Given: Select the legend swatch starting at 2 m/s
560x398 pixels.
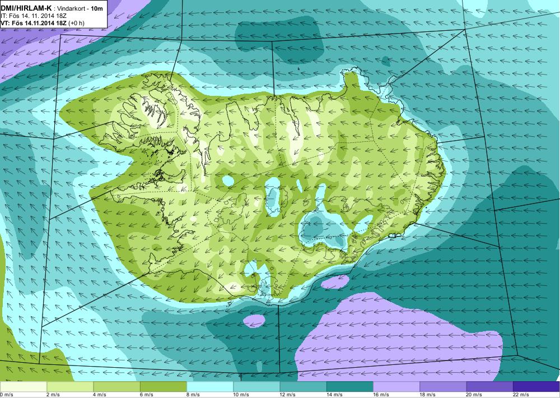Looking at the screenshot, I should click(70, 386).
